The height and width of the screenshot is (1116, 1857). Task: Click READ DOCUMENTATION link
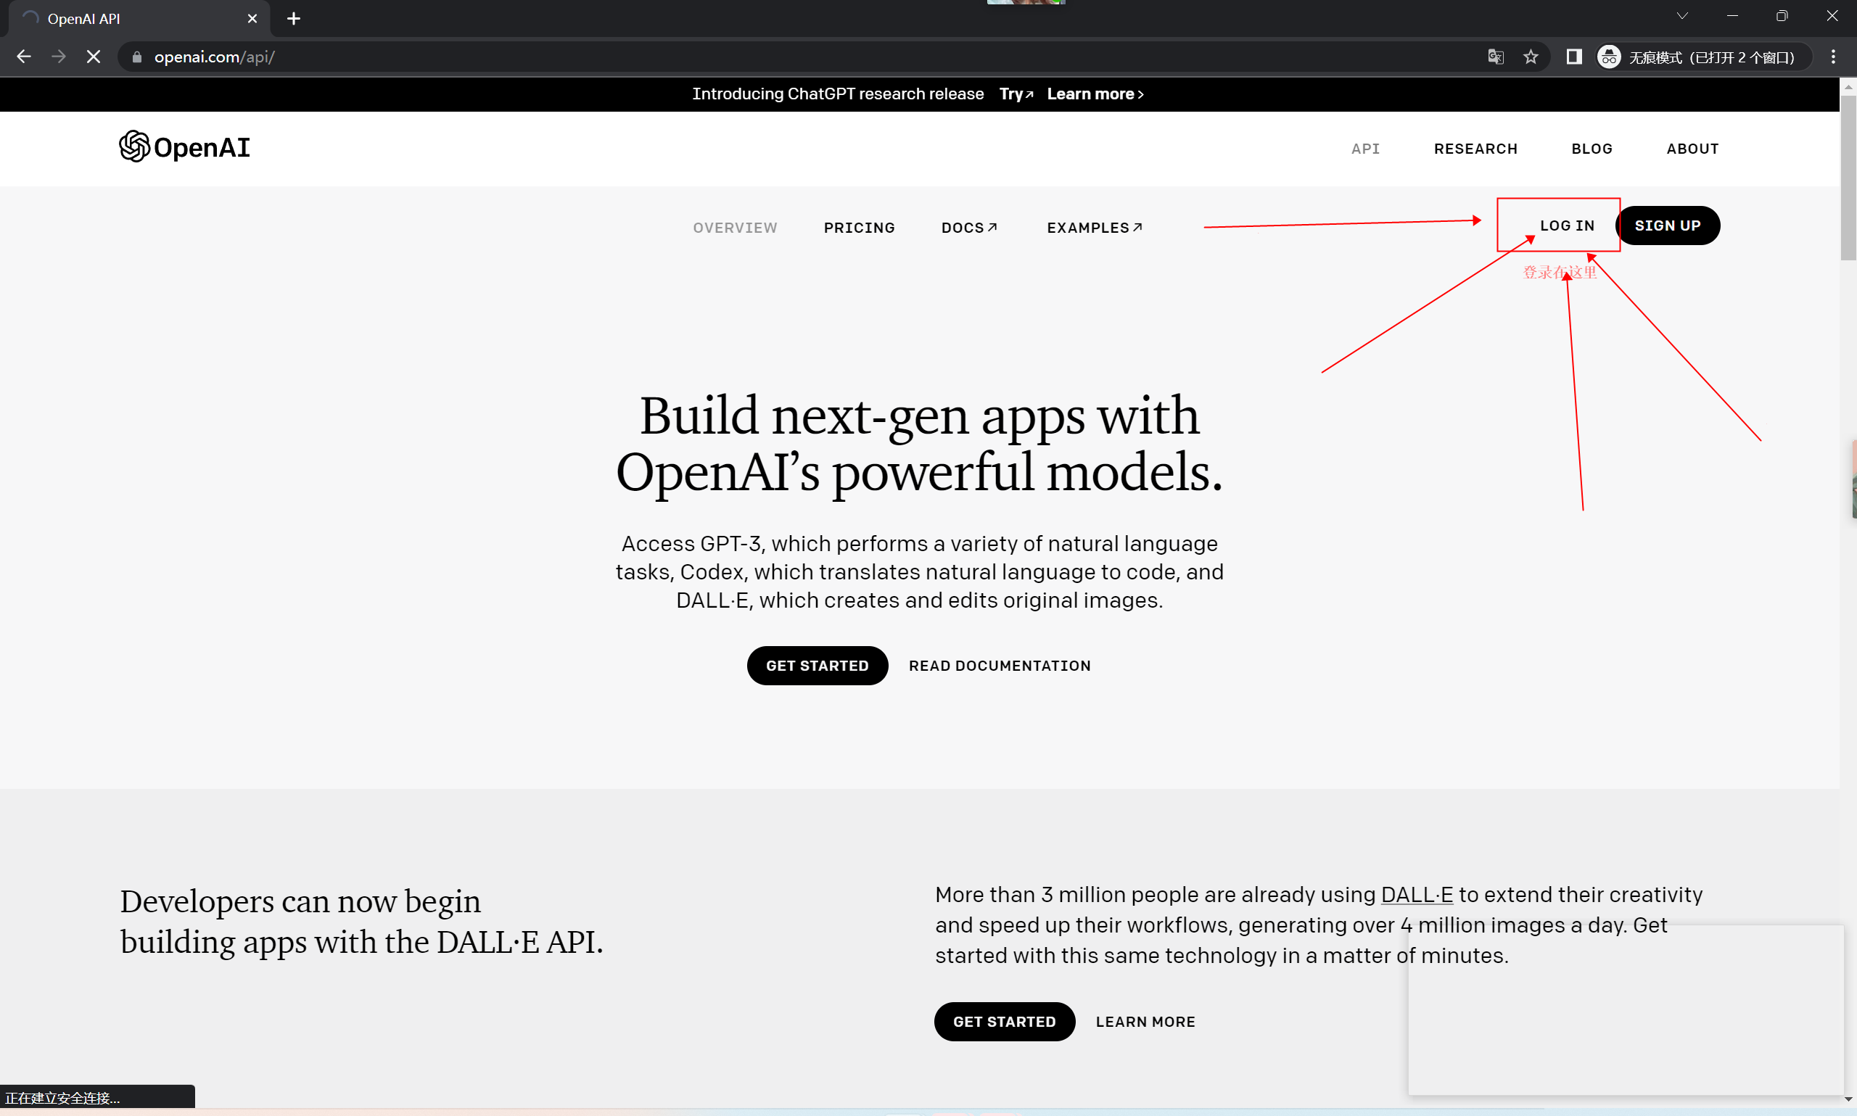pos(999,666)
